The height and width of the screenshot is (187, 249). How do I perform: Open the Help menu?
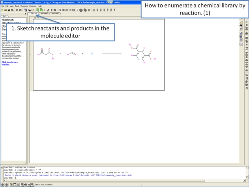click(40, 6)
